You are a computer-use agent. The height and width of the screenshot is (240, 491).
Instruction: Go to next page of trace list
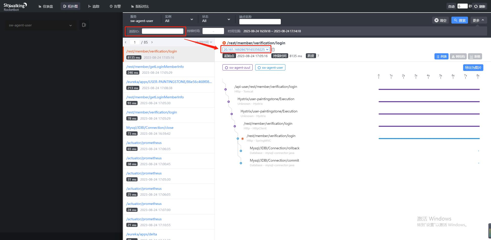152,42
